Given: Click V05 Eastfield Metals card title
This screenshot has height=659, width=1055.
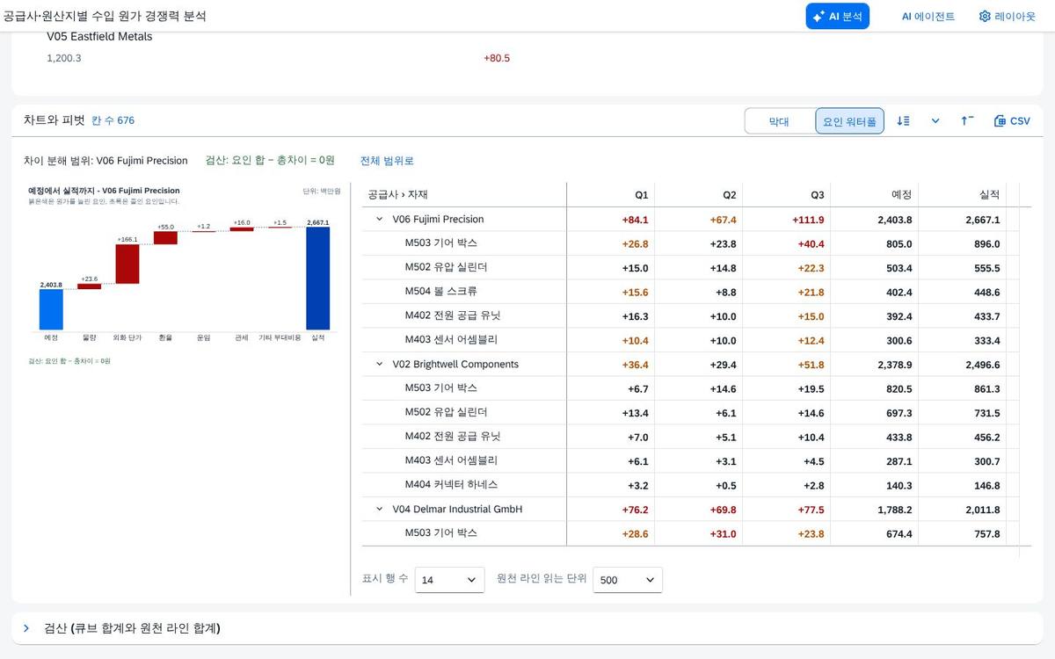Looking at the screenshot, I should click(x=99, y=37).
